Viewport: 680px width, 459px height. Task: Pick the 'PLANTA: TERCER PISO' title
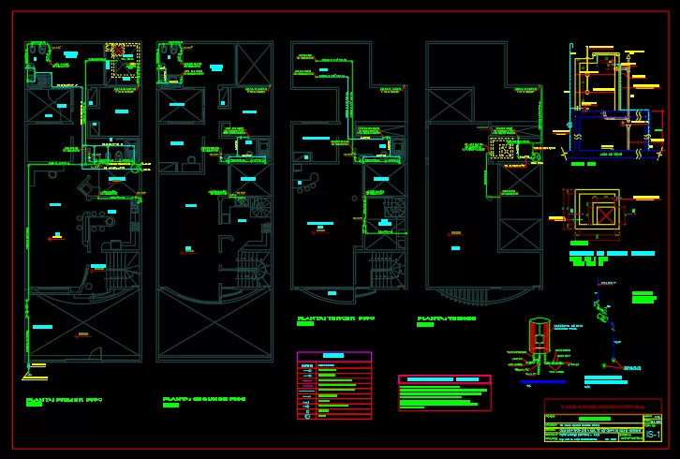click(335, 318)
